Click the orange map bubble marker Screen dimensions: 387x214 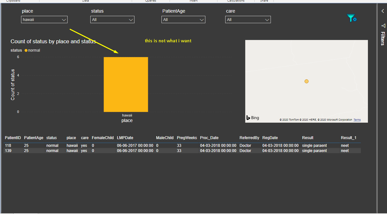pyautogui.click(x=306, y=81)
